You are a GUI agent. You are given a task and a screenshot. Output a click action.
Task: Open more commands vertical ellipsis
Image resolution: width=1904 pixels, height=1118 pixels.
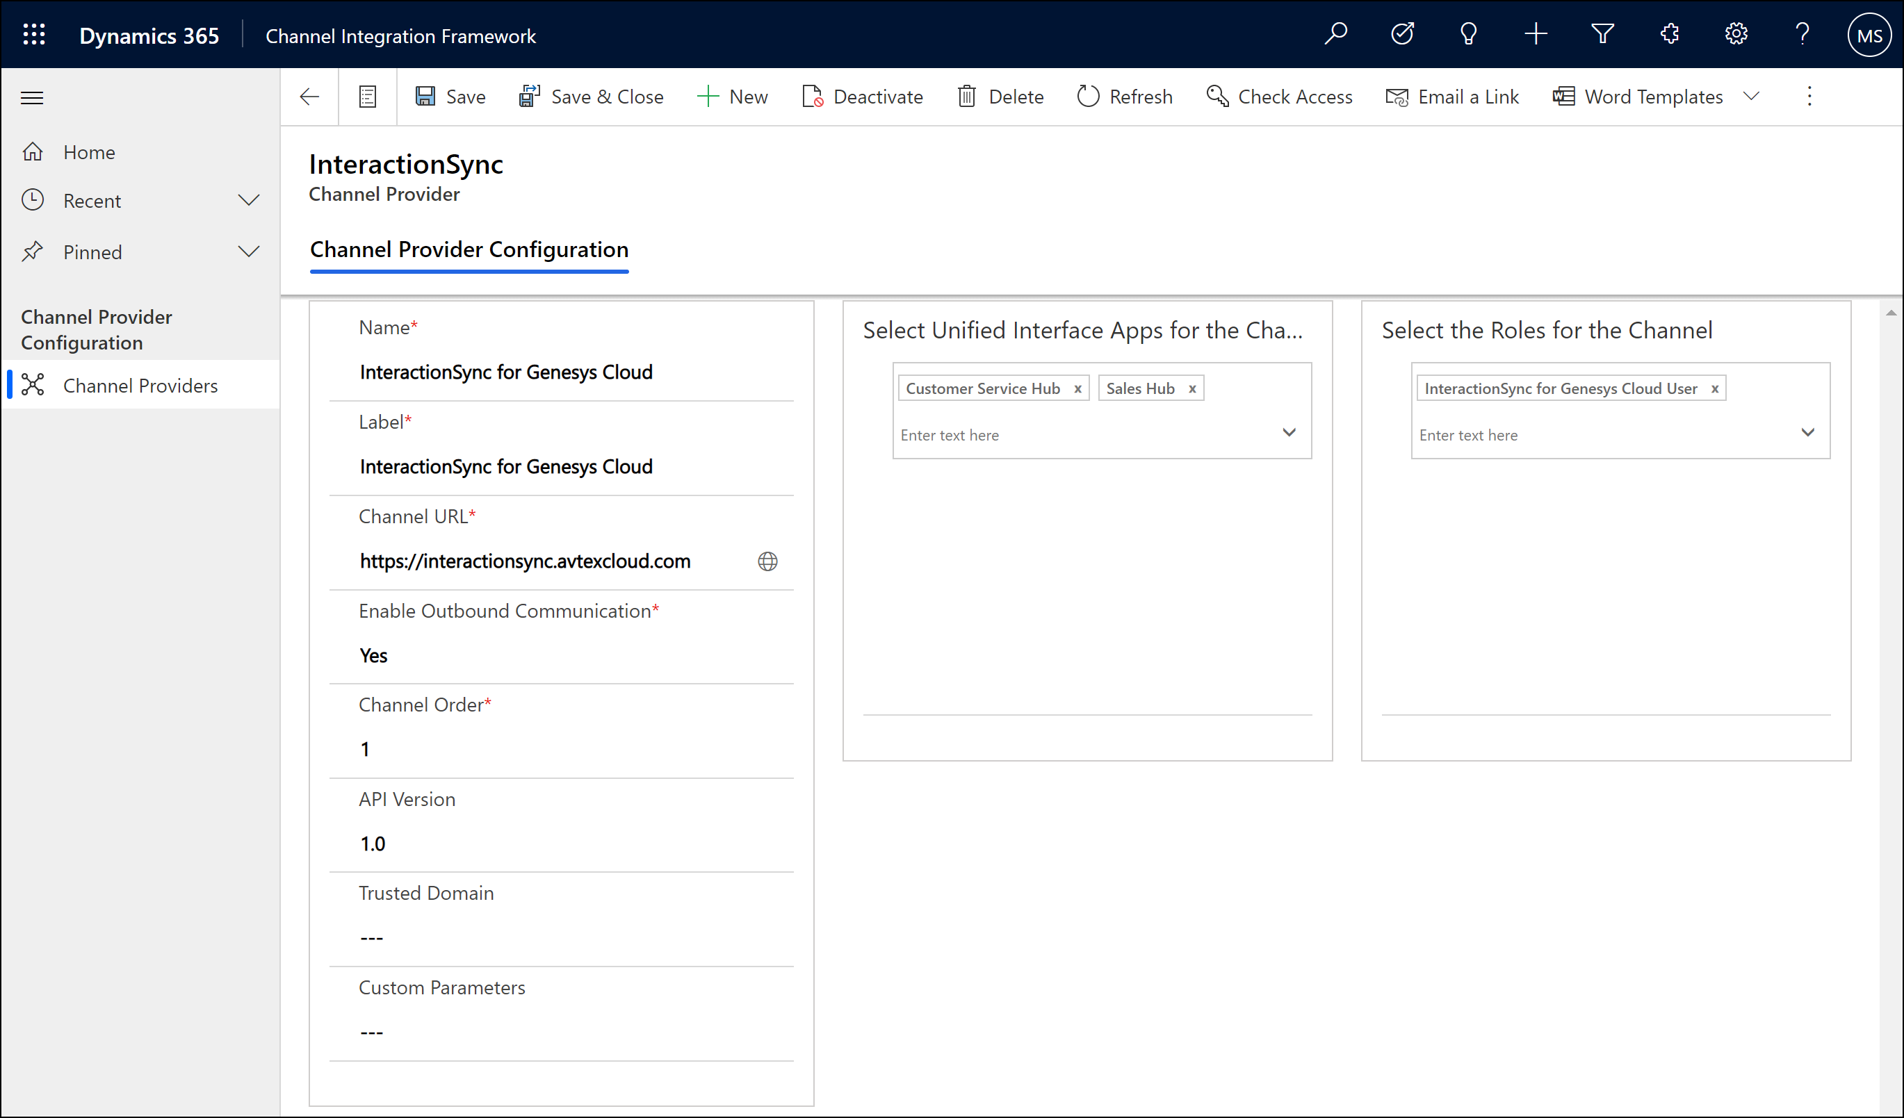tap(1809, 97)
